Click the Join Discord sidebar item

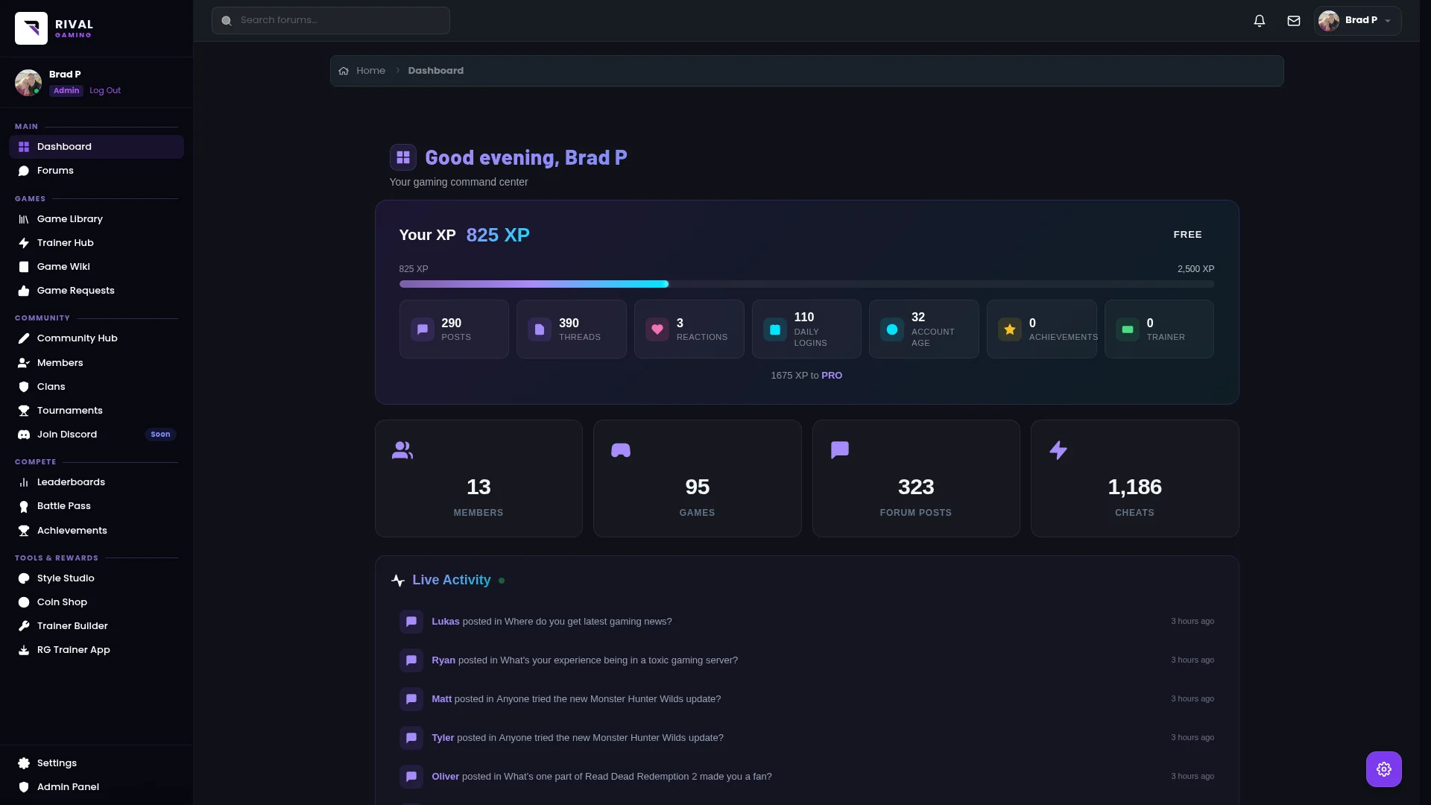tap(67, 435)
